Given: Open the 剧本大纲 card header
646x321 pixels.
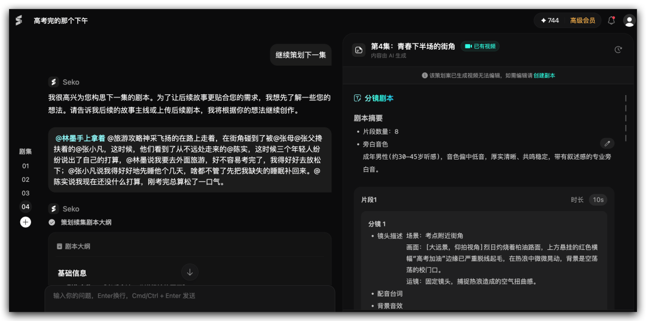Looking at the screenshot, I should click(190, 247).
